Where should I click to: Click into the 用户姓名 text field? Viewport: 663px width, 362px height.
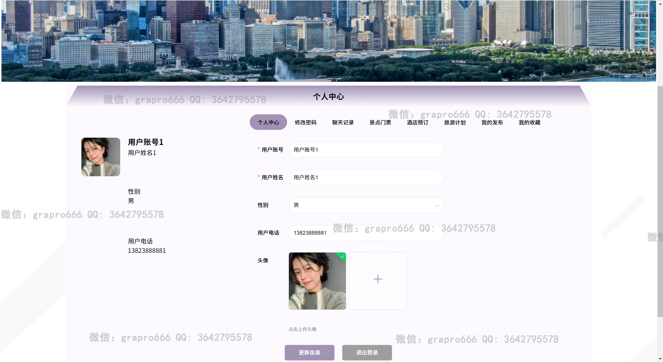coord(366,178)
